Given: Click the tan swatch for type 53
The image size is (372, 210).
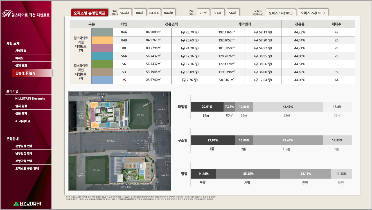Looking at the screenshot, I should [102, 72].
